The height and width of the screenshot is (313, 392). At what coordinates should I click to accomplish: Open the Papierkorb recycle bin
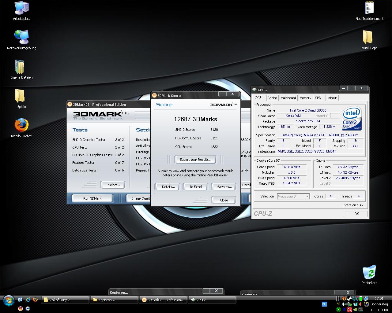coord(369,275)
